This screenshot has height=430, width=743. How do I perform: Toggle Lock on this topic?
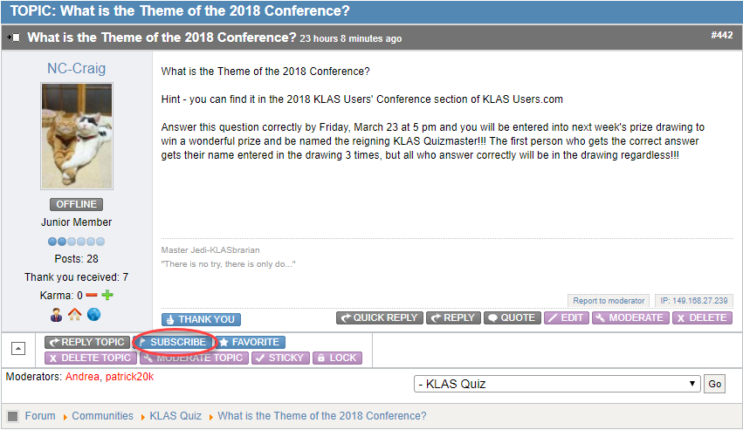click(x=336, y=358)
